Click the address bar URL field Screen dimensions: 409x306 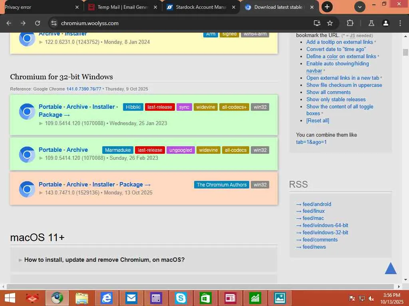pos(183,23)
